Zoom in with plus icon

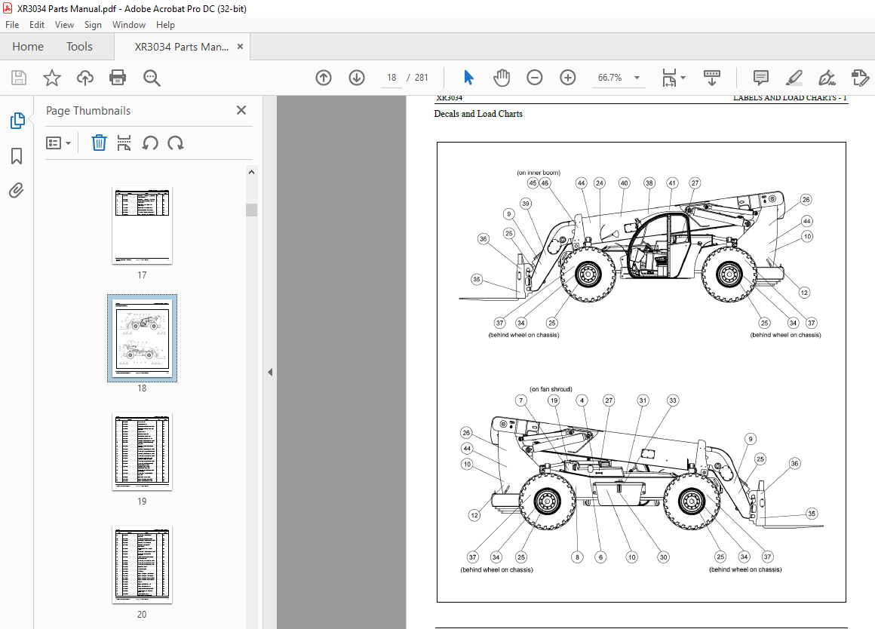click(x=567, y=78)
